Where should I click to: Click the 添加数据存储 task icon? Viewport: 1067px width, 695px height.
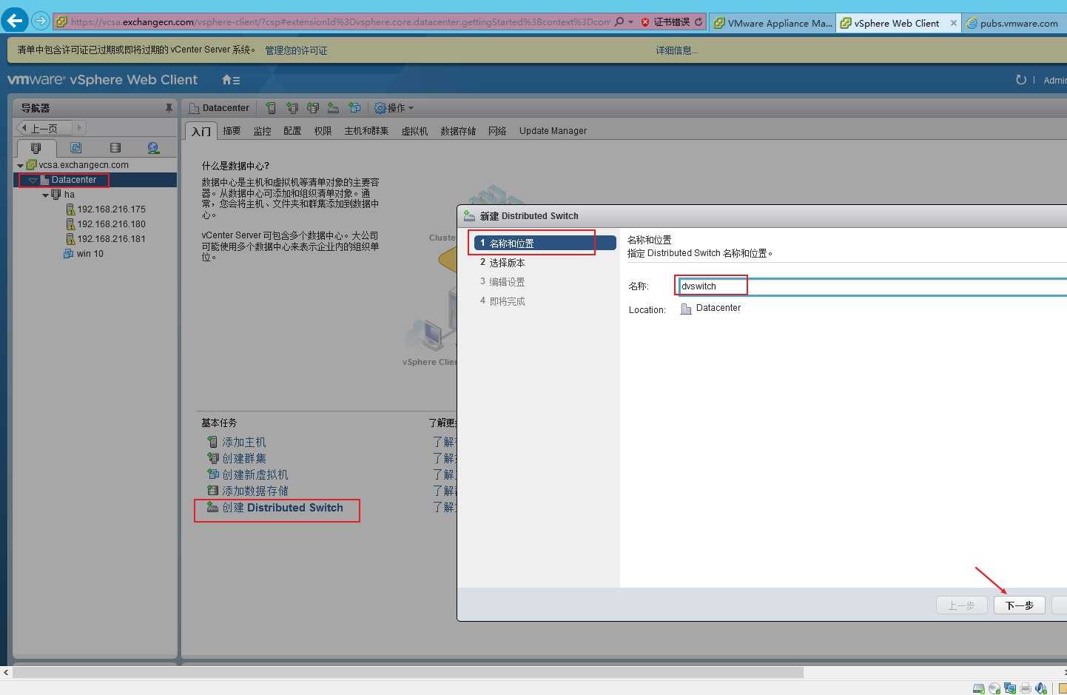pos(213,491)
